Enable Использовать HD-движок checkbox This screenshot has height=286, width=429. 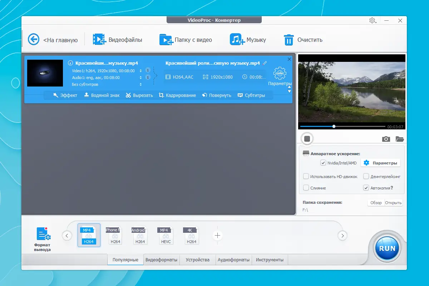306,176
